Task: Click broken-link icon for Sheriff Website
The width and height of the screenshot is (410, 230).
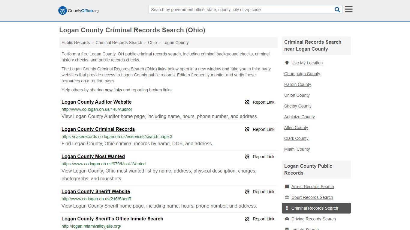Action: click(247, 192)
